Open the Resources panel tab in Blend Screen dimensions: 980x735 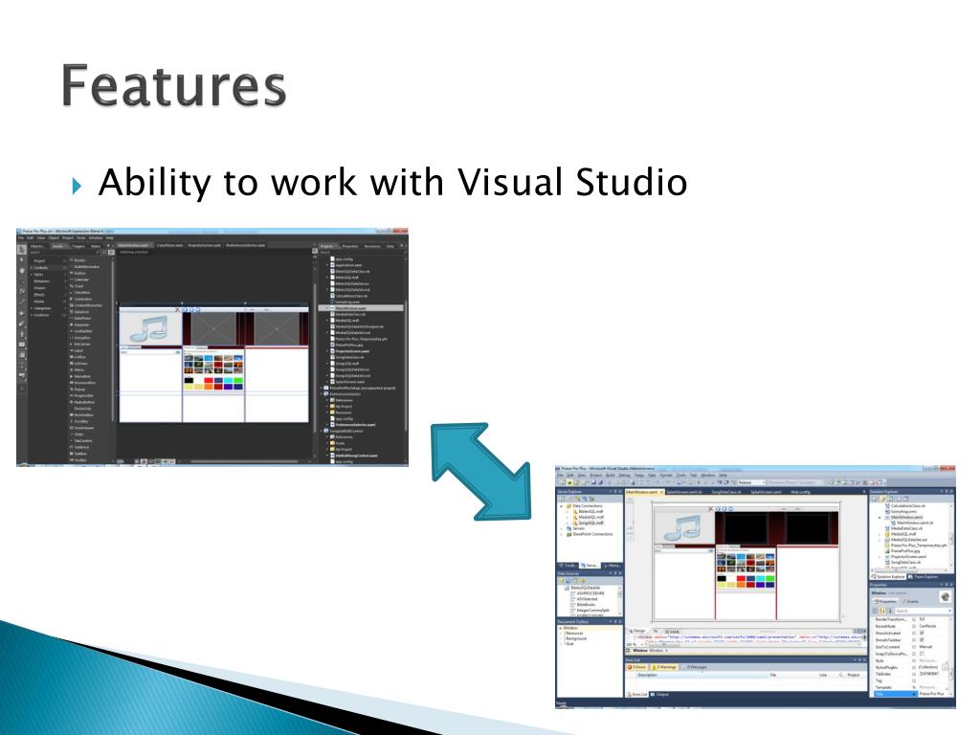click(372, 246)
